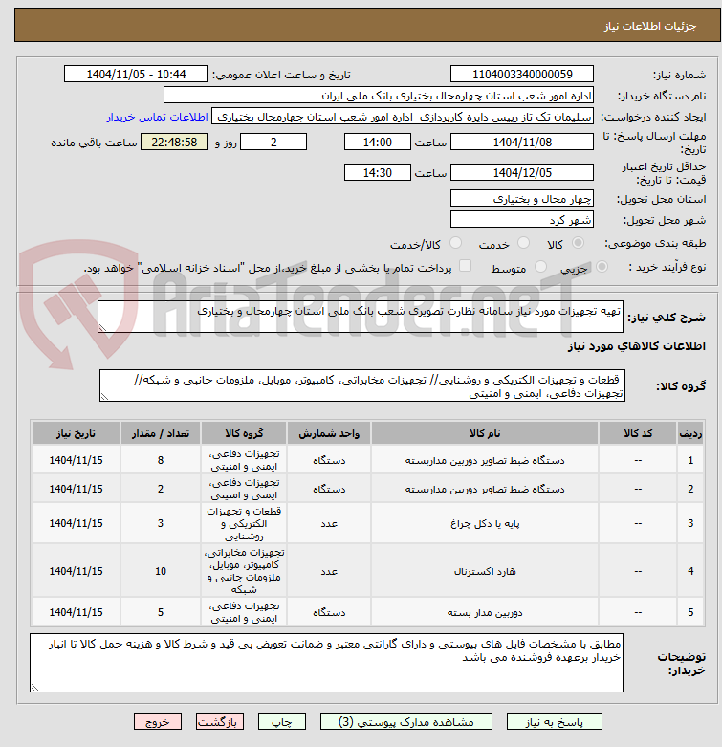Click the گروه کالا text area
Viewport: 722px width, 747px height.
pos(362,385)
